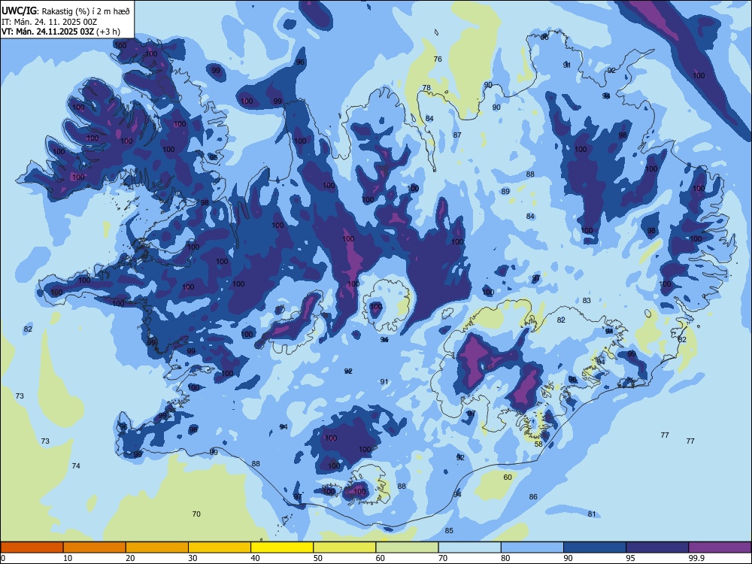This screenshot has width=752, height=564.
Task: Click the map value '60' in the sea below Vatnajökull
Action: point(508,478)
